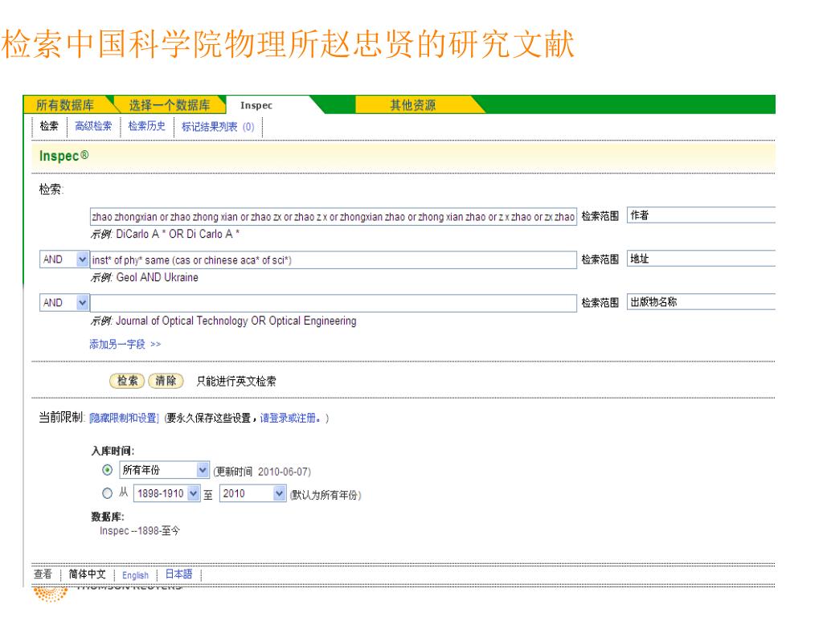The width and height of the screenshot is (823, 617).
Task: Click 添加另一字段 to add field
Action: point(125,344)
